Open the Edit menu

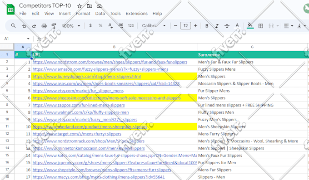[x=35, y=14]
